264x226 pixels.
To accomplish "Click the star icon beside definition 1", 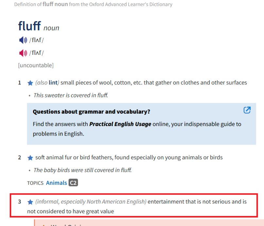I will pos(30,83).
